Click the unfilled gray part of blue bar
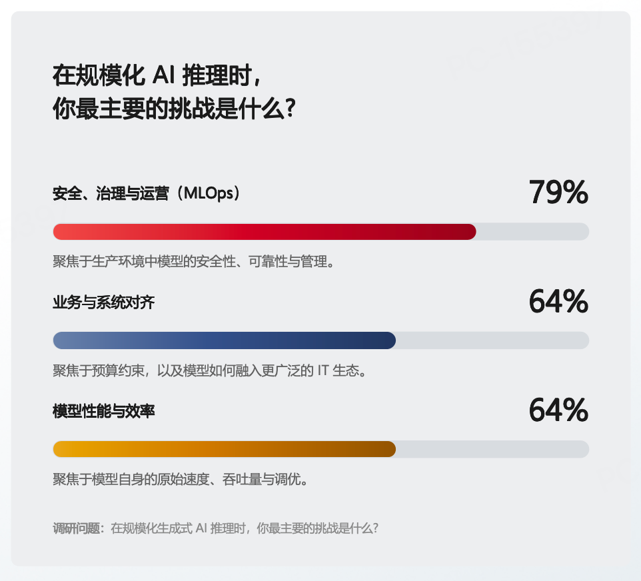This screenshot has width=641, height=581. pos(492,340)
